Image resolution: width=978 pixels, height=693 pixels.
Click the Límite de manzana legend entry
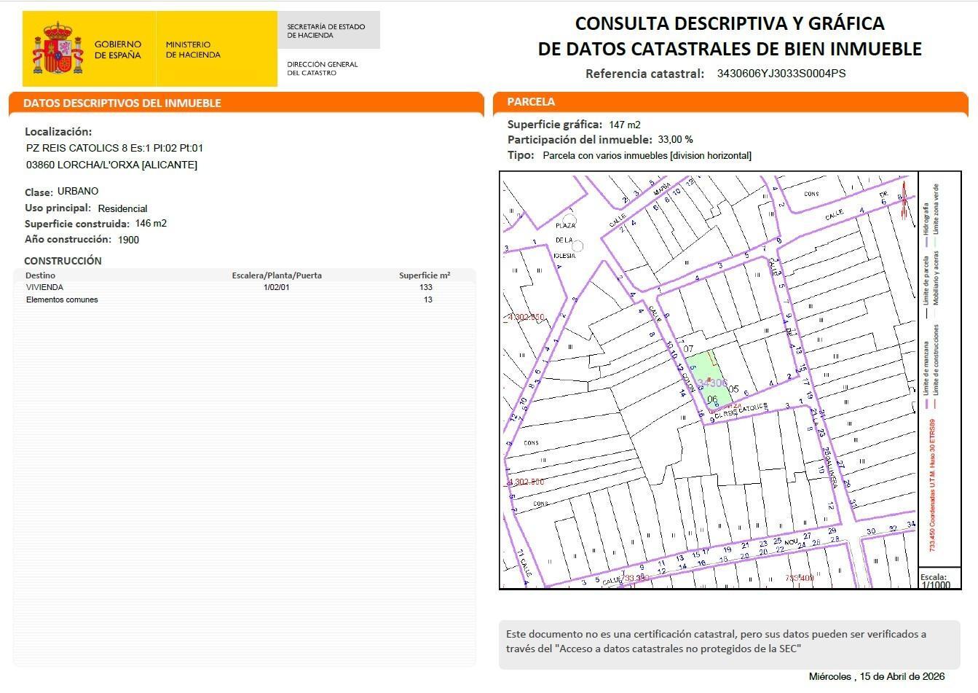[x=926, y=373]
